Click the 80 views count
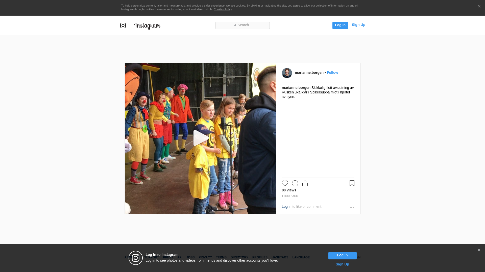 pos(289,190)
